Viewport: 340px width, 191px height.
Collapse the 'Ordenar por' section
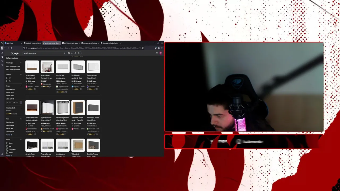[x=21, y=63]
